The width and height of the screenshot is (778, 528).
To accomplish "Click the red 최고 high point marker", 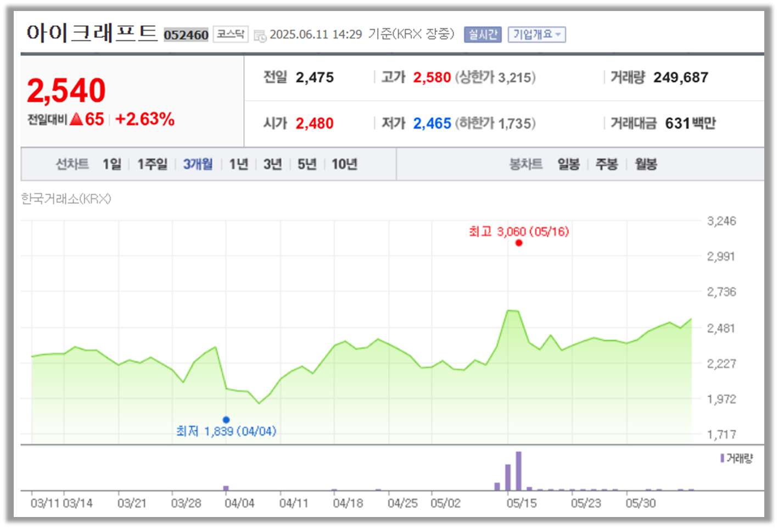I will pyautogui.click(x=519, y=243).
